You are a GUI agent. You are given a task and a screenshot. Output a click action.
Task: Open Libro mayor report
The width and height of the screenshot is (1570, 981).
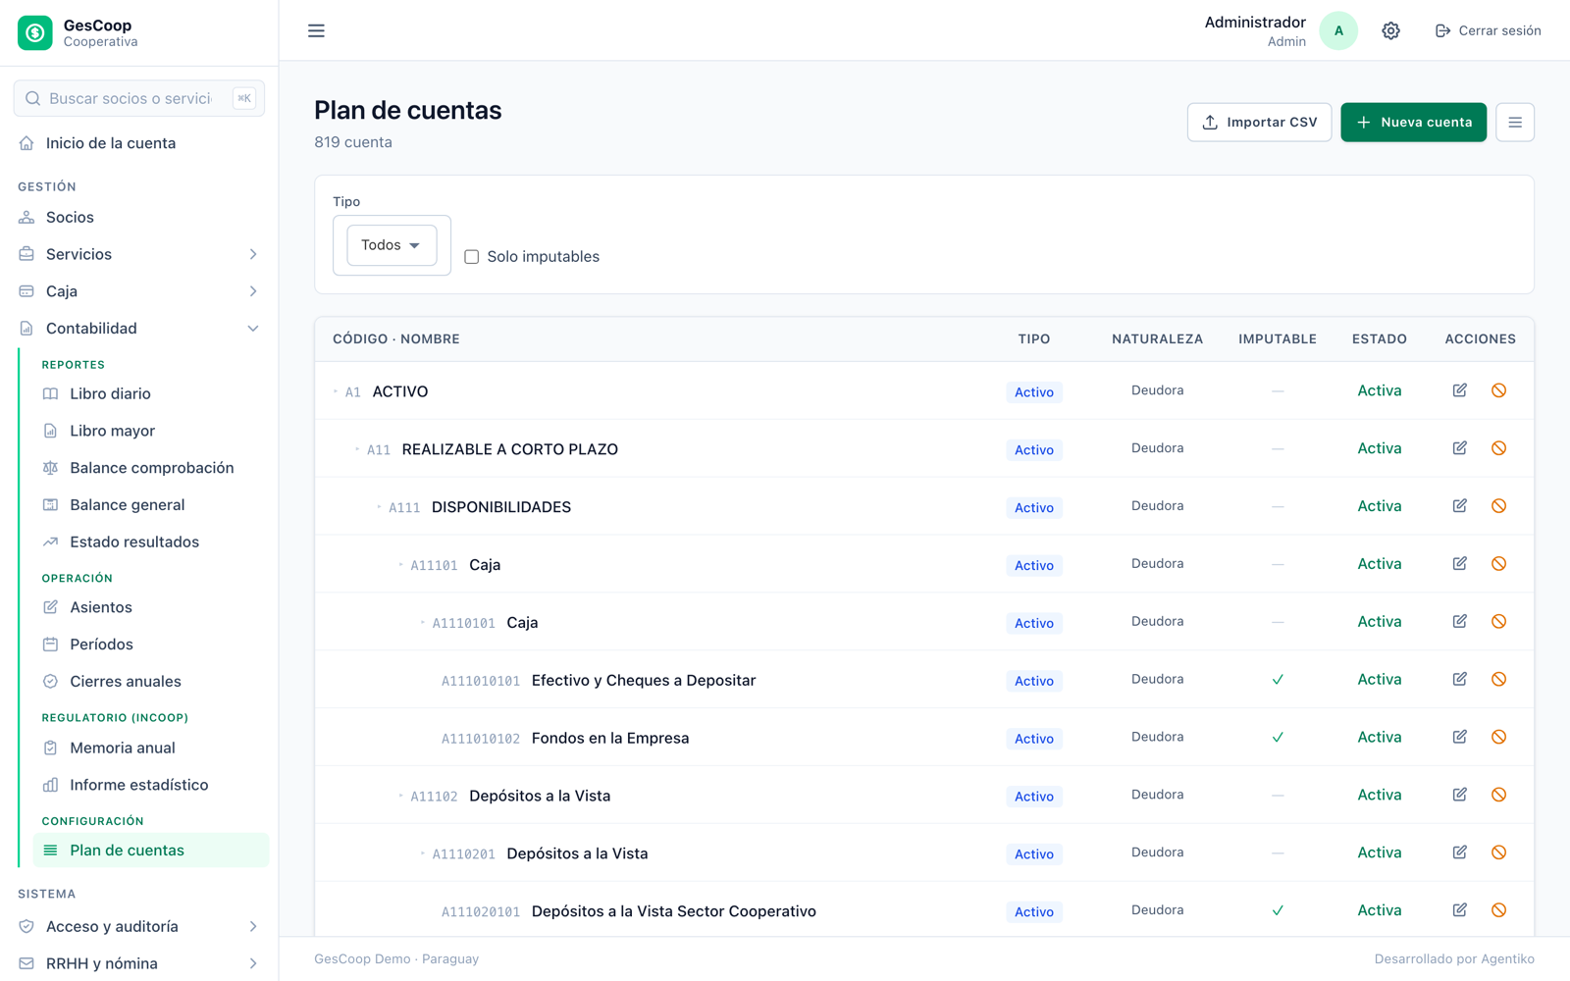coord(151,431)
